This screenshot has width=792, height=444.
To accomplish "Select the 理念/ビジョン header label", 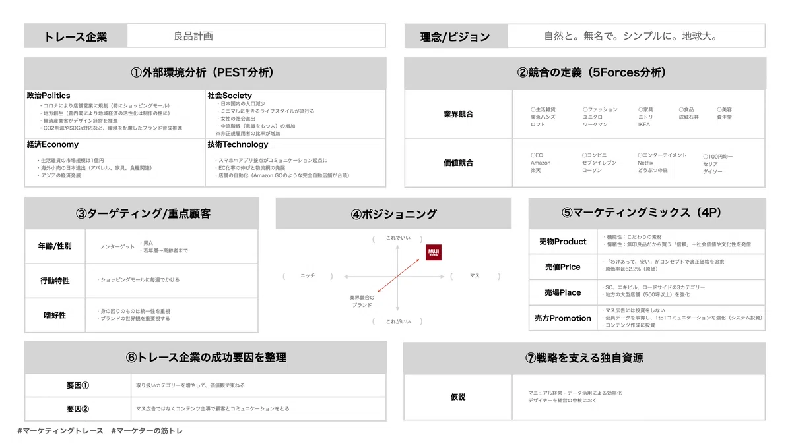I will (455, 36).
